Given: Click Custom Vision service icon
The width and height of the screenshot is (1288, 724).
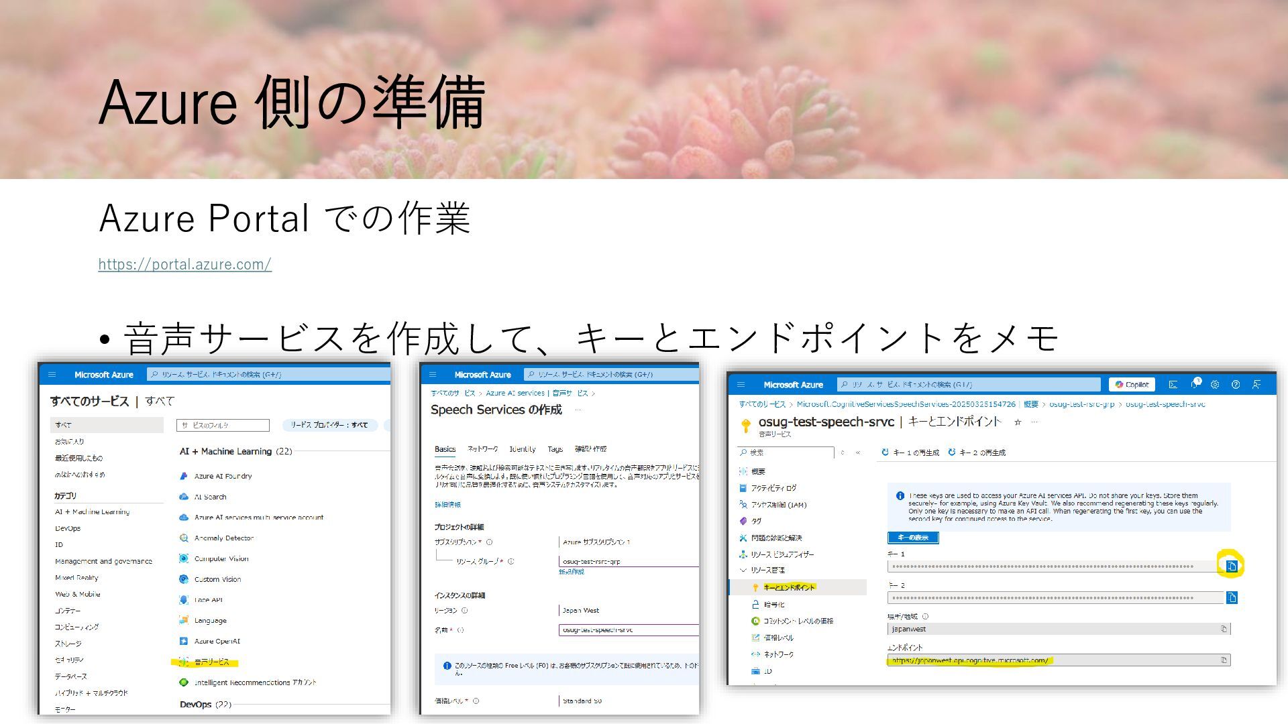Looking at the screenshot, I should (184, 579).
